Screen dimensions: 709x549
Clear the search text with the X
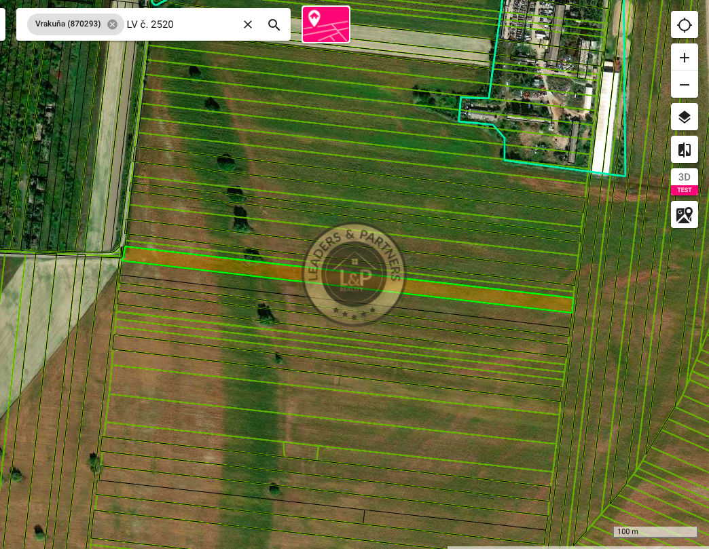(x=248, y=24)
